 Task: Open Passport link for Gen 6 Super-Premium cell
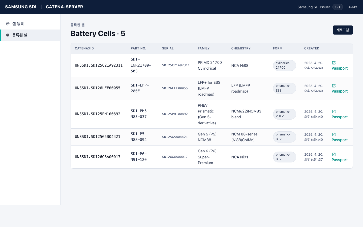(x=339, y=160)
